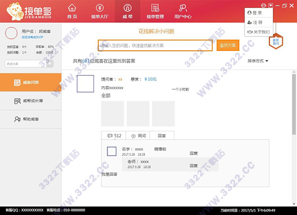Click the questioner name xx link

coord(120,79)
